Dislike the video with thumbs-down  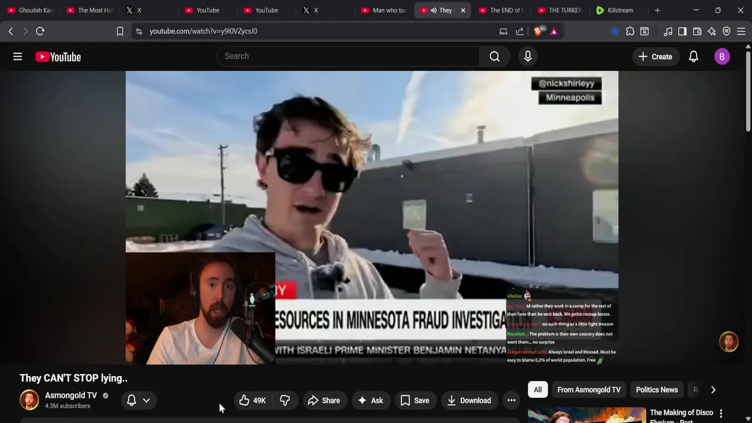coord(285,401)
